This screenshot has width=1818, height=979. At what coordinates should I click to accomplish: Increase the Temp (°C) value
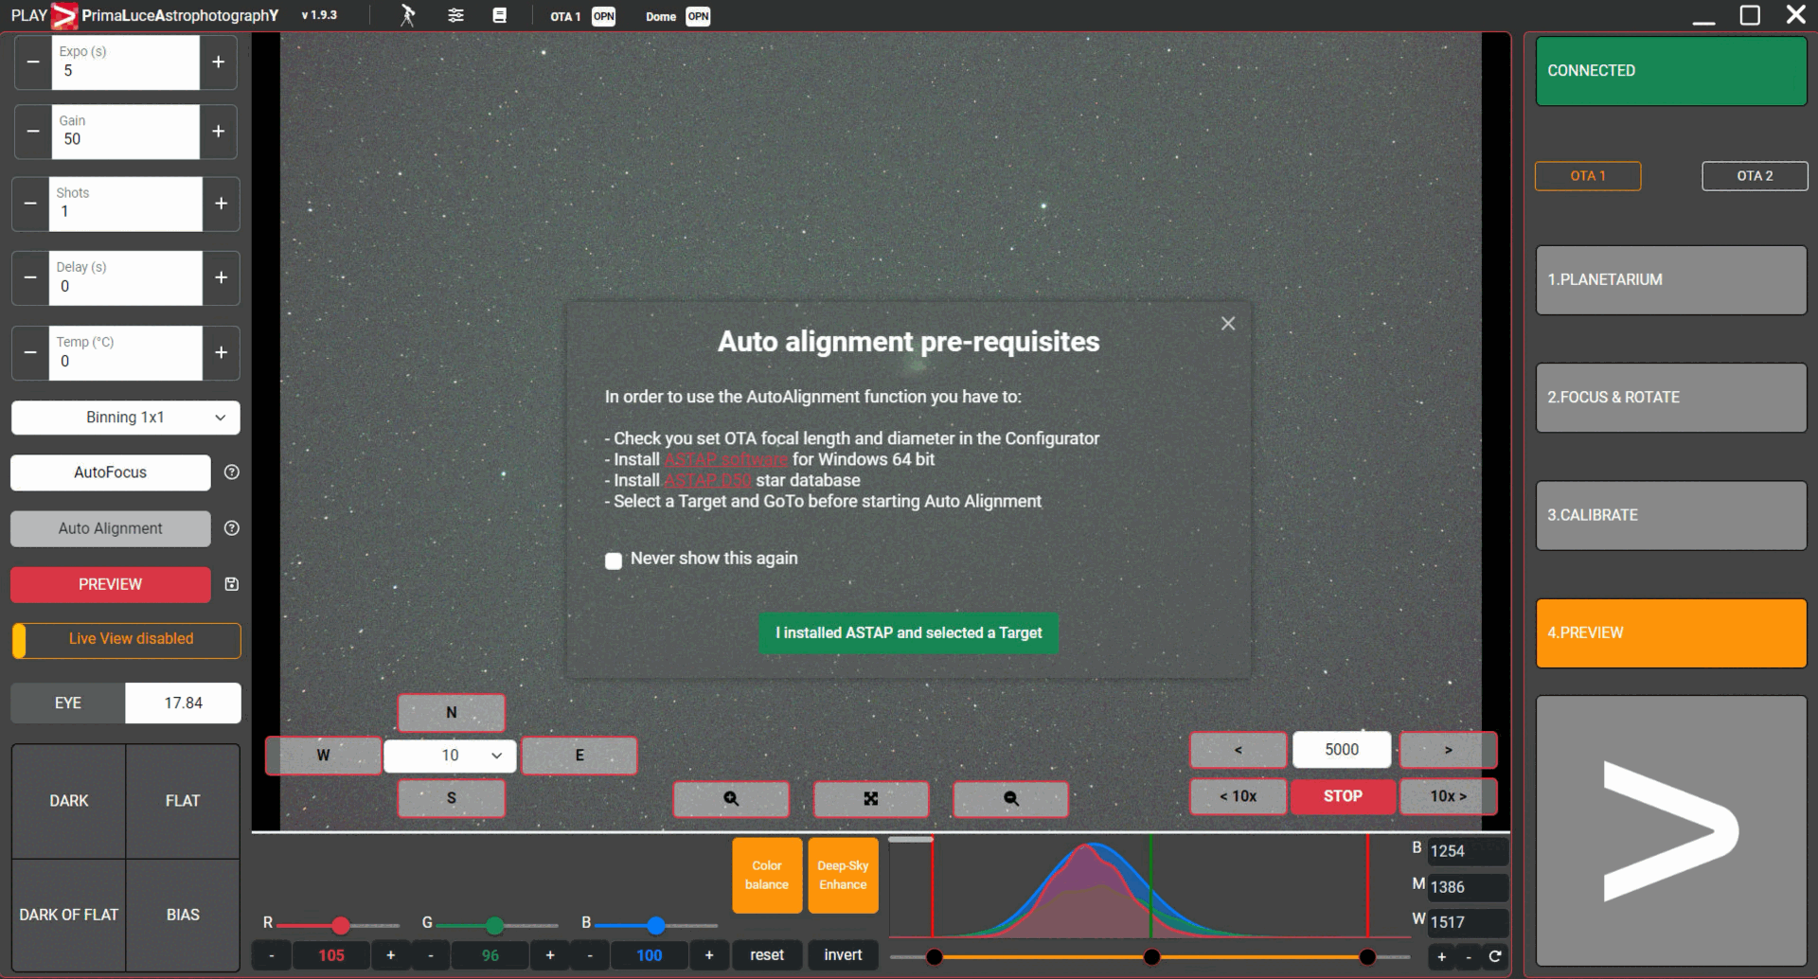click(221, 352)
